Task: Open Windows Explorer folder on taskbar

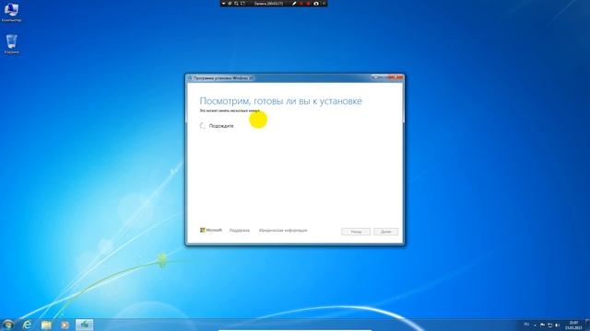Action: [46, 325]
